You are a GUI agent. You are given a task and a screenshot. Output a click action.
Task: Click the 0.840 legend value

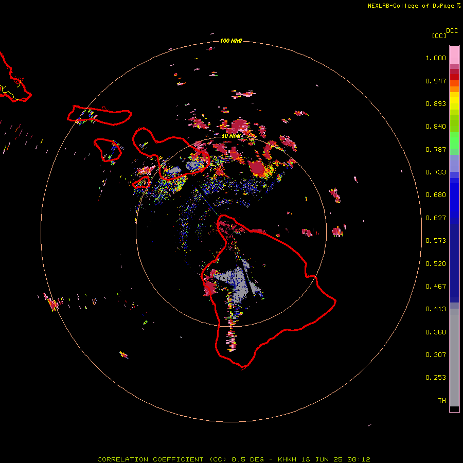click(436, 127)
